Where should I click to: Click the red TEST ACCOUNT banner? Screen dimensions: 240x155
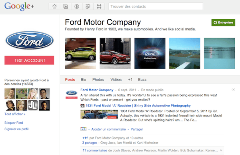[29, 60]
